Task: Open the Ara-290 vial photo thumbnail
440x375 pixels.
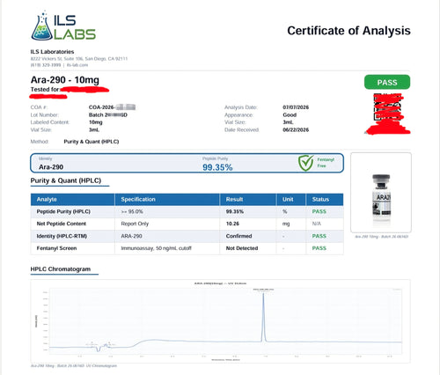Action: 381,193
